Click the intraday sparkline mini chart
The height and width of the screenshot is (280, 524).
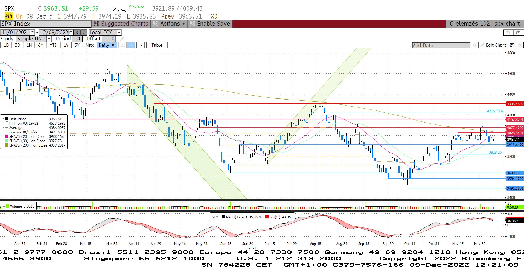point(128,8)
